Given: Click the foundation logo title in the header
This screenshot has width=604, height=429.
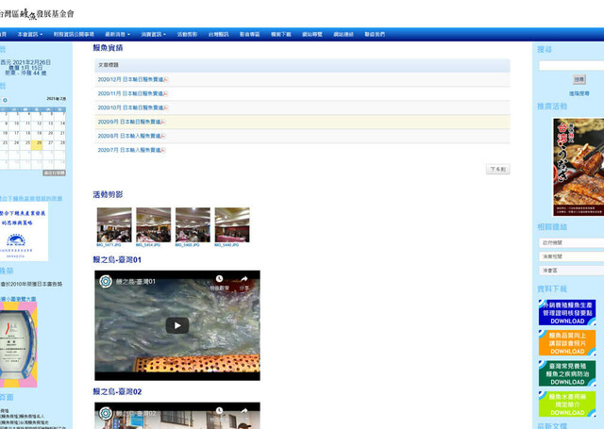Looking at the screenshot, I should click(37, 14).
